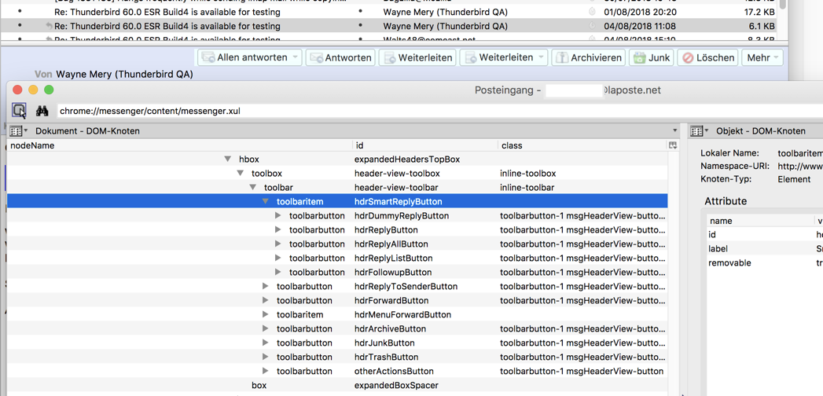Click the first Weiterleiten button
The image size is (823, 396).
(x=417, y=57)
